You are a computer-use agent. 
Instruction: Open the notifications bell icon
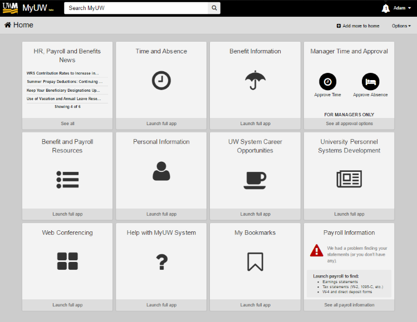click(x=386, y=8)
